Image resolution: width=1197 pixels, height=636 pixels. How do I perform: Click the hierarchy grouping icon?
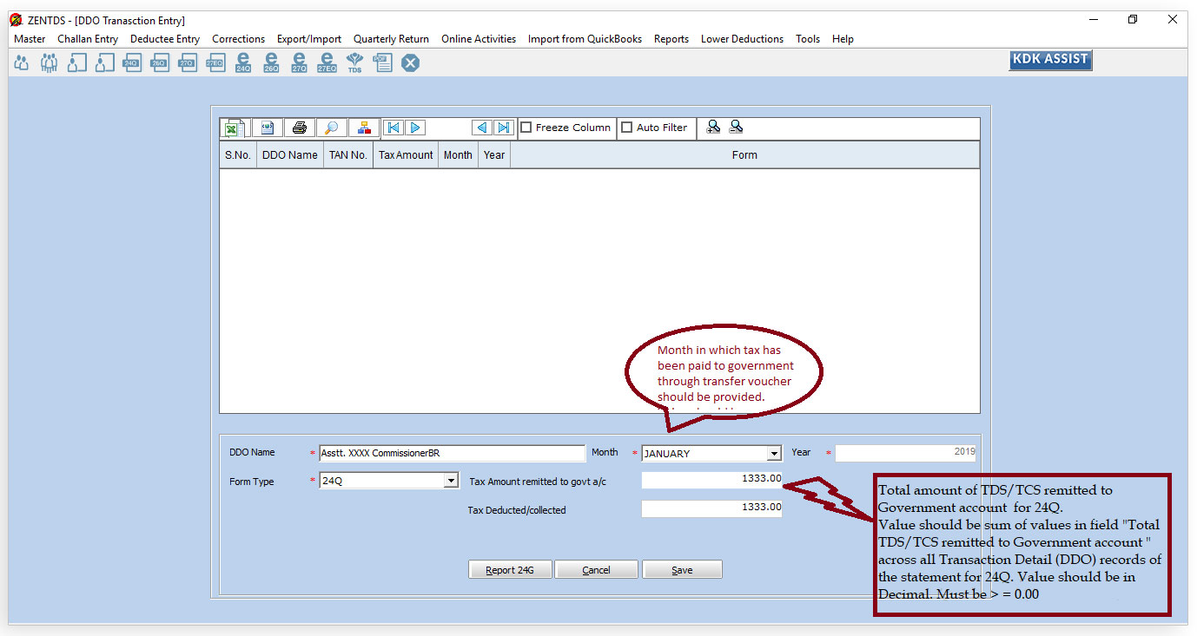click(x=364, y=128)
